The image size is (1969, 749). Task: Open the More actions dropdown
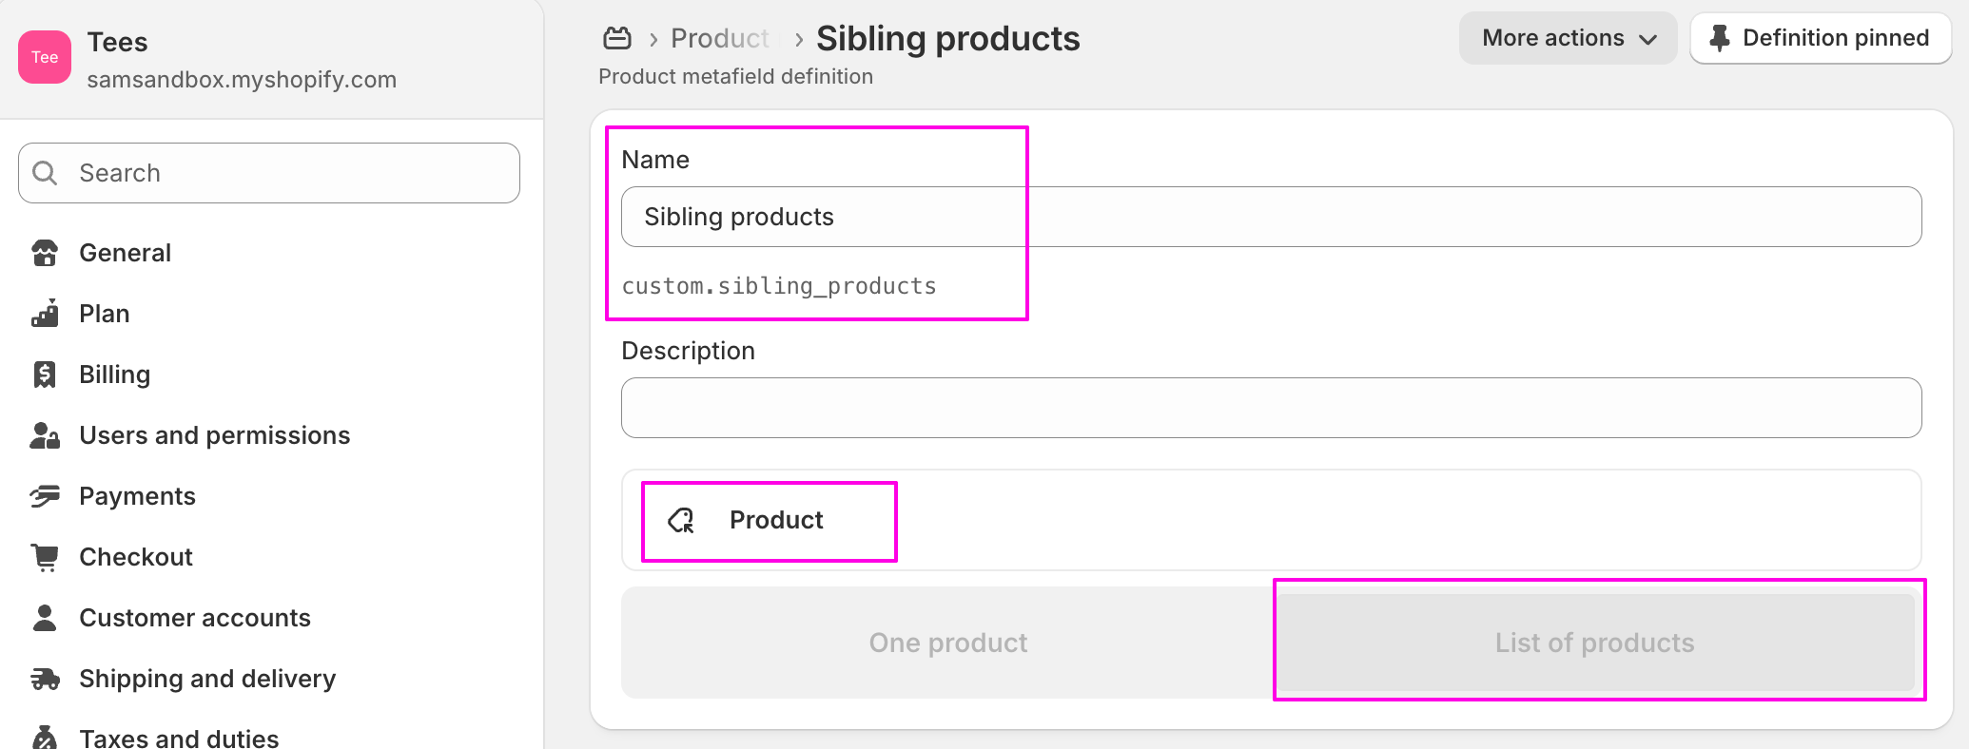1568,38
